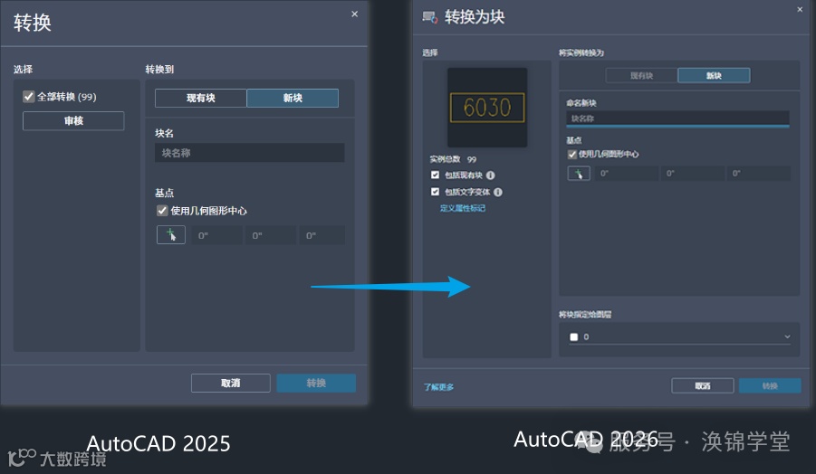Close the 转换为块 dialog in AutoCAD 2026

pos(800,9)
